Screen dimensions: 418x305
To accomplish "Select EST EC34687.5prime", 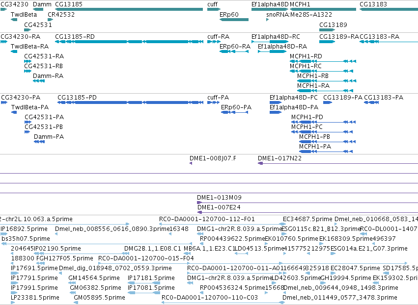I will point(307,219).
